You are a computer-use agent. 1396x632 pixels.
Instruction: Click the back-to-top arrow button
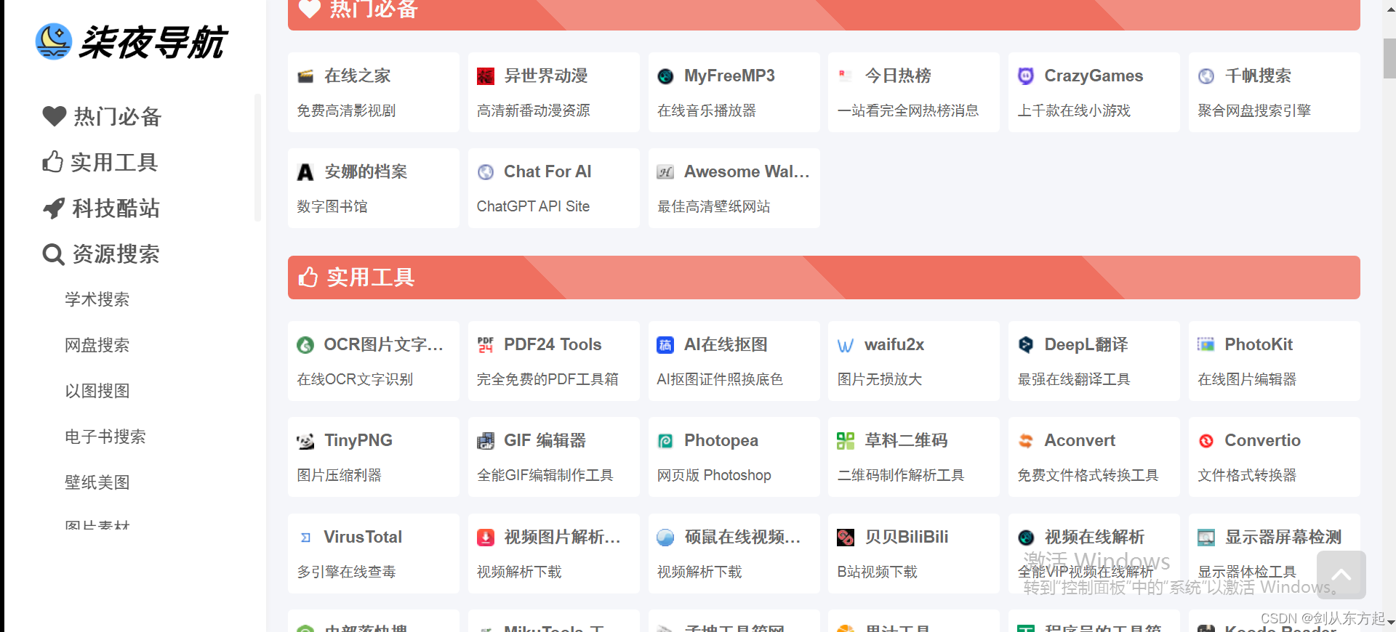click(1341, 575)
